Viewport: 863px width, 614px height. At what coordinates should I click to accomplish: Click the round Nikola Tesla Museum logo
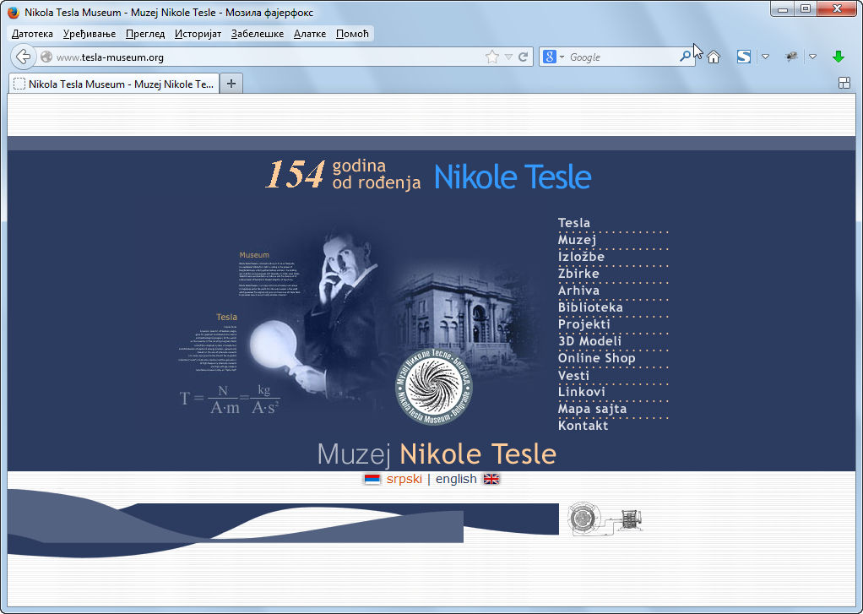pyautogui.click(x=434, y=388)
